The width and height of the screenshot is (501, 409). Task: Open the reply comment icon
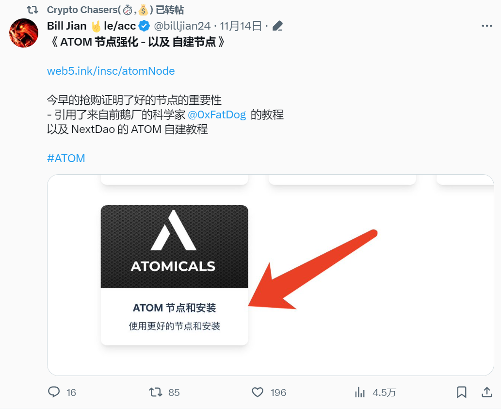(x=54, y=392)
